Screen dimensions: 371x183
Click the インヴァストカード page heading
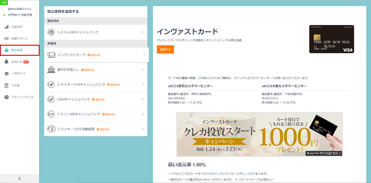point(188,32)
